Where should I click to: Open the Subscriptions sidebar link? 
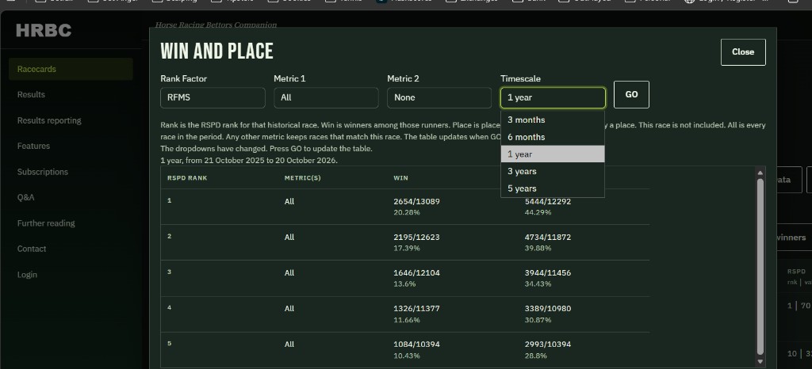(43, 172)
